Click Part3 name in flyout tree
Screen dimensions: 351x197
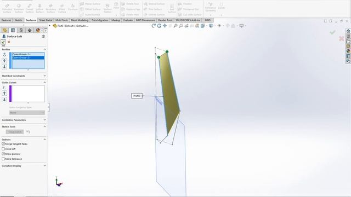point(73,26)
